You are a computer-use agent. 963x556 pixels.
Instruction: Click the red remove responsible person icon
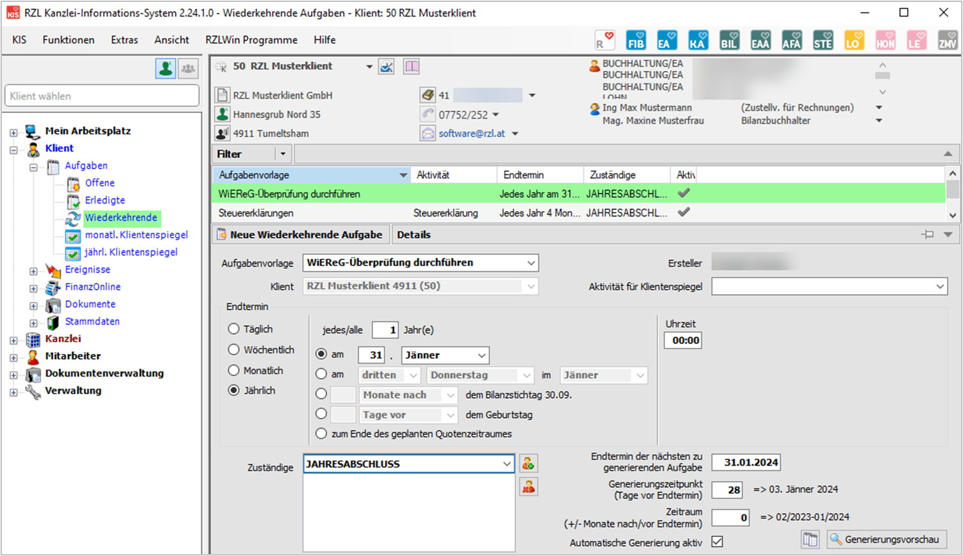click(528, 487)
